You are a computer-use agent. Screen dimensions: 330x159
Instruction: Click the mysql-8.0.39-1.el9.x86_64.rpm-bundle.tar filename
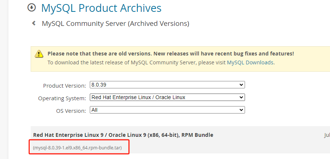(x=81, y=148)
